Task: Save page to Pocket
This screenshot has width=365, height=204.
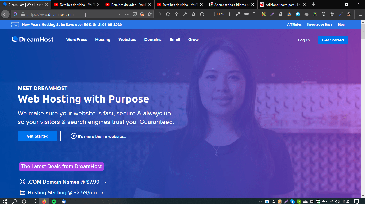Action: pyautogui.click(x=135, y=14)
